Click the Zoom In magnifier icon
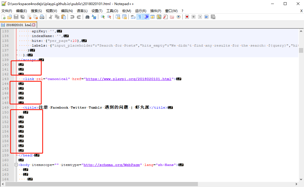The image size is (304, 187). click(103, 17)
